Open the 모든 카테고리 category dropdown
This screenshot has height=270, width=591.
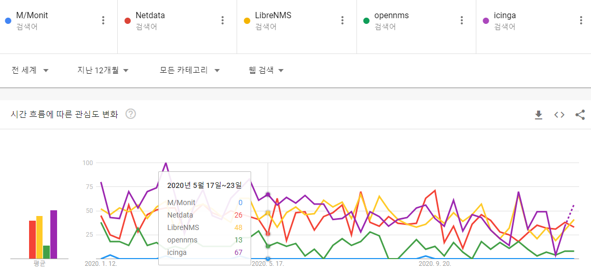tap(189, 71)
